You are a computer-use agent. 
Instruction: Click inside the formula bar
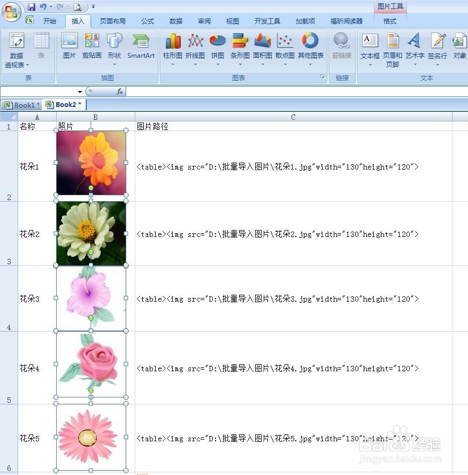pos(297,91)
